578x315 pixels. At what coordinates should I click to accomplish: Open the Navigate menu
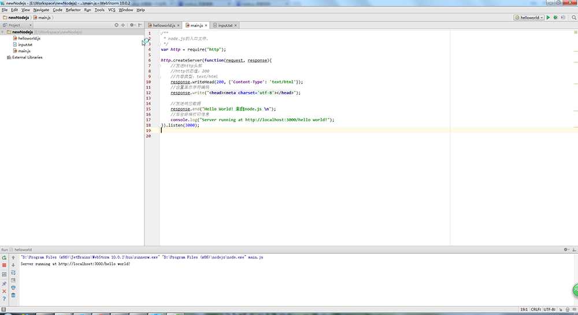(41, 10)
